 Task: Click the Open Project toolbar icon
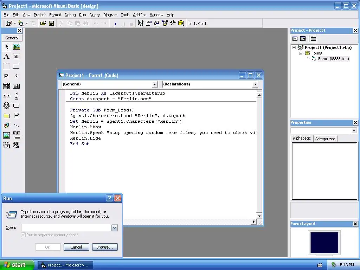coord(43,24)
